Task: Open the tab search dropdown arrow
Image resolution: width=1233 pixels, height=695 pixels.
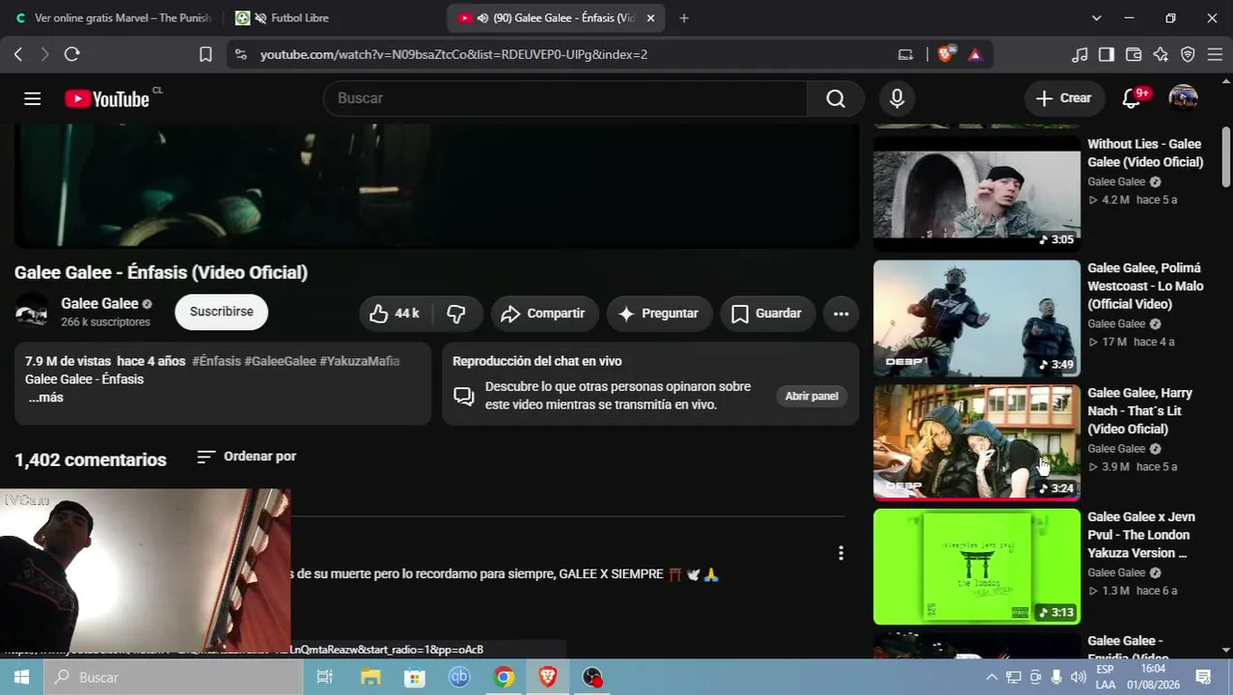Action: 1096,17
